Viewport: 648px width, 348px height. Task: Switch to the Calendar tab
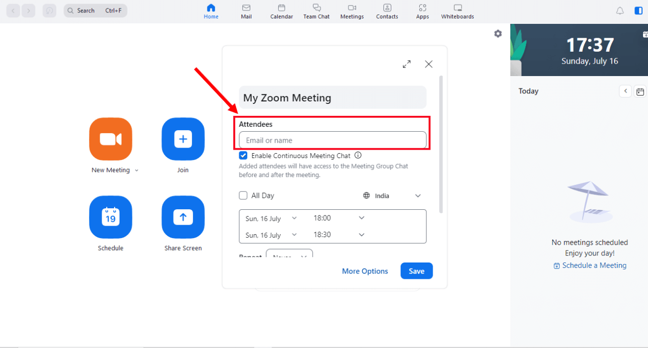(x=282, y=11)
